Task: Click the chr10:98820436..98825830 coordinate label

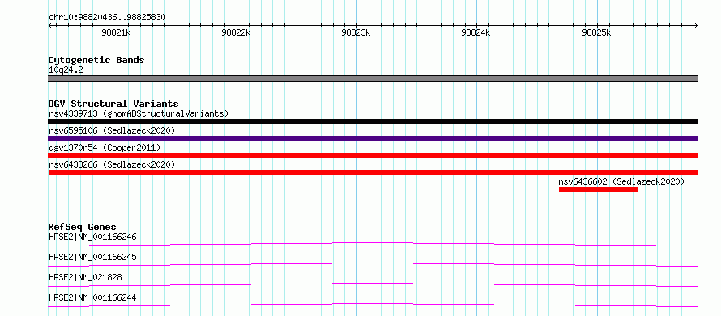Action: coord(107,17)
